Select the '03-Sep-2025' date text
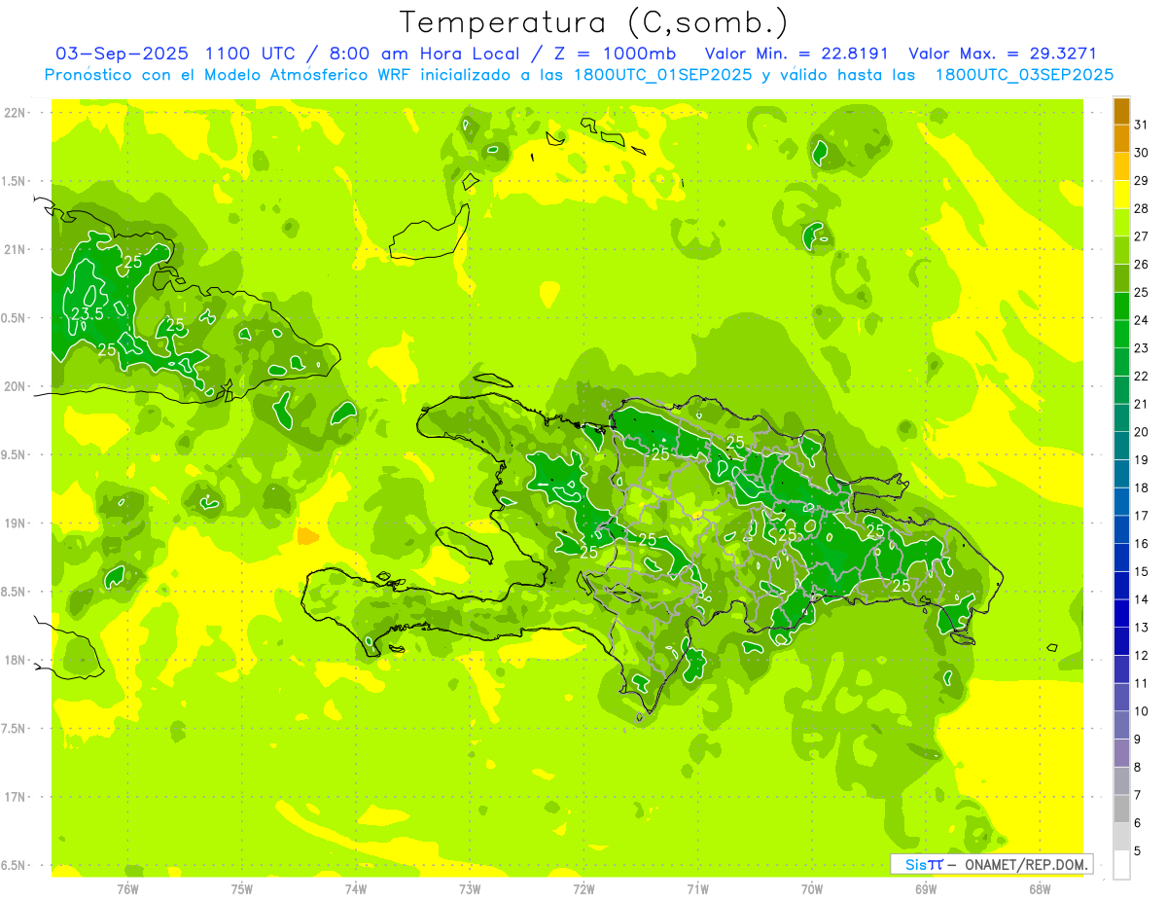The image size is (1167, 902). [122, 54]
